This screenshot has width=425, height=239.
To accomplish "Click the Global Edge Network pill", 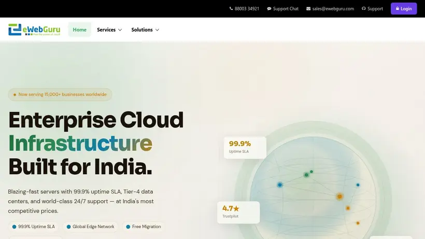I will pos(91,227).
